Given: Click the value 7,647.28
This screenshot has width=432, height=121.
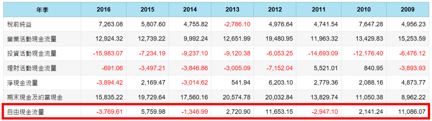Looking at the screenshot, I should (x=371, y=24).
